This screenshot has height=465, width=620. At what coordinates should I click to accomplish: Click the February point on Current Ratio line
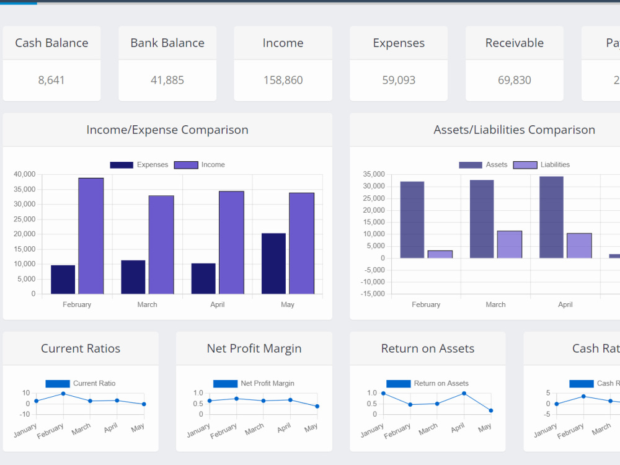(63, 394)
